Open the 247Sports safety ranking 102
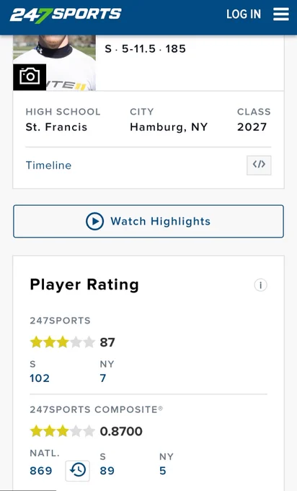This screenshot has height=491, width=297. click(x=40, y=378)
